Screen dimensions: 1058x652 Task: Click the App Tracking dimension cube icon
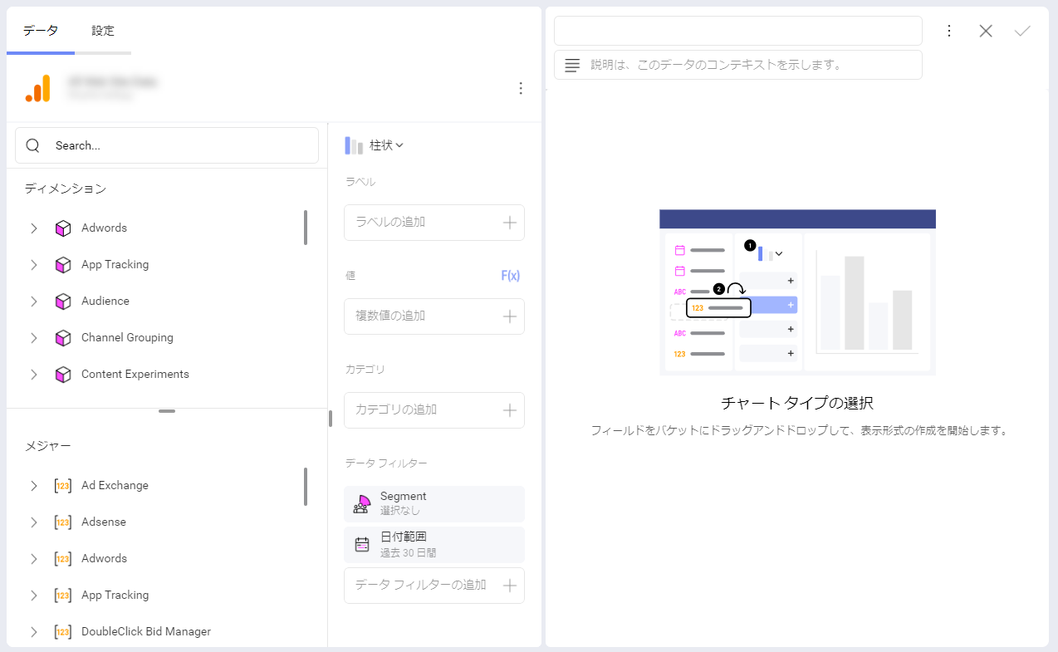point(63,265)
